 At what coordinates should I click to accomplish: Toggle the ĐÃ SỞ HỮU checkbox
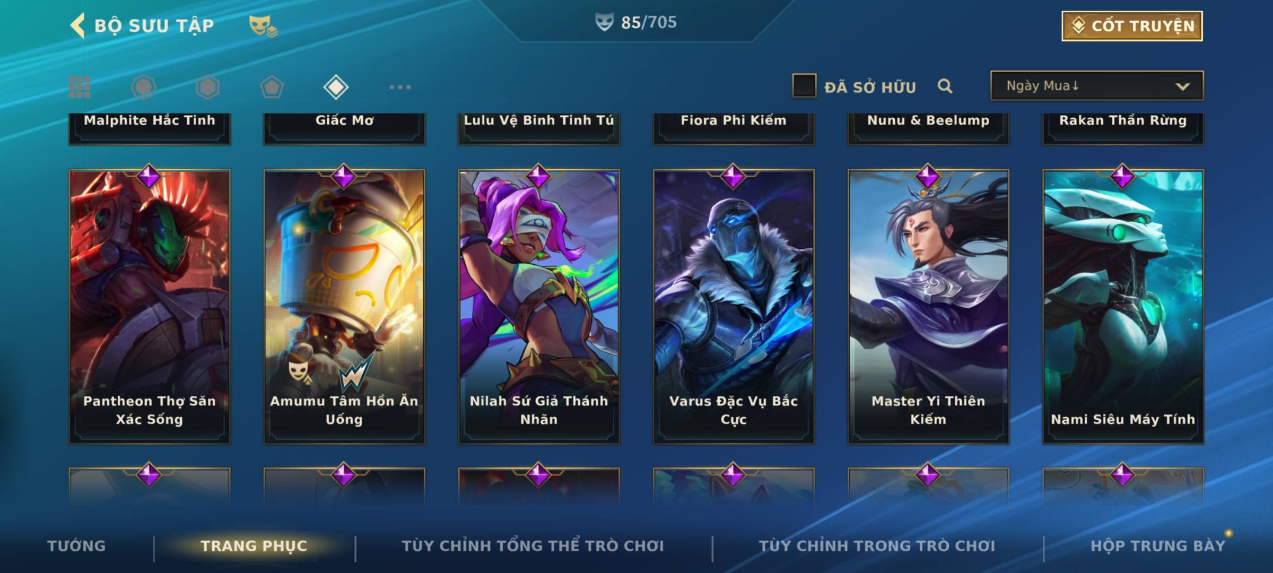point(804,86)
